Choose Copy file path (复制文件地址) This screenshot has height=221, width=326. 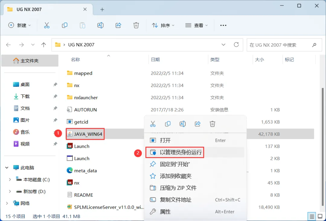195,200
